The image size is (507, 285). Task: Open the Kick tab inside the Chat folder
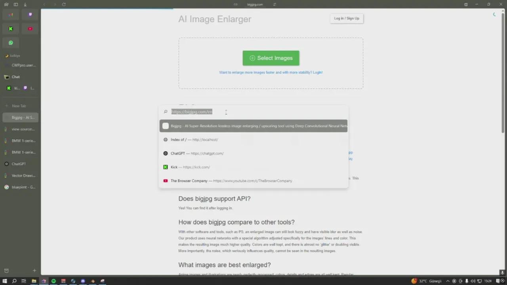click(x=13, y=88)
